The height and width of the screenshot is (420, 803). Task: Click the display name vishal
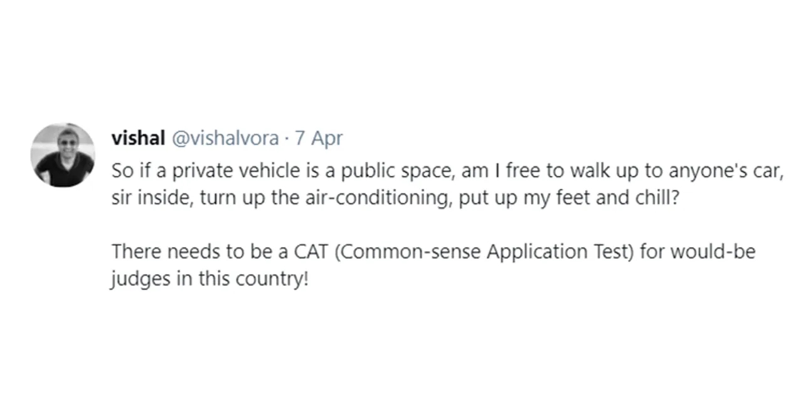[138, 138]
